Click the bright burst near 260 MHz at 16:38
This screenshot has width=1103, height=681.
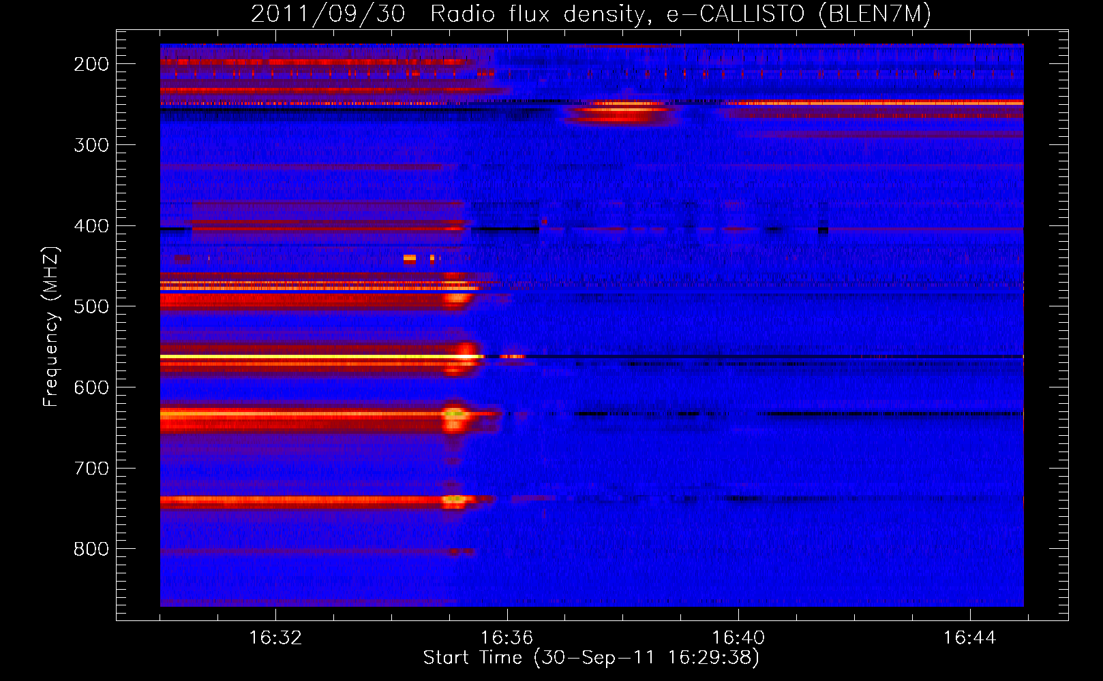tap(622, 112)
